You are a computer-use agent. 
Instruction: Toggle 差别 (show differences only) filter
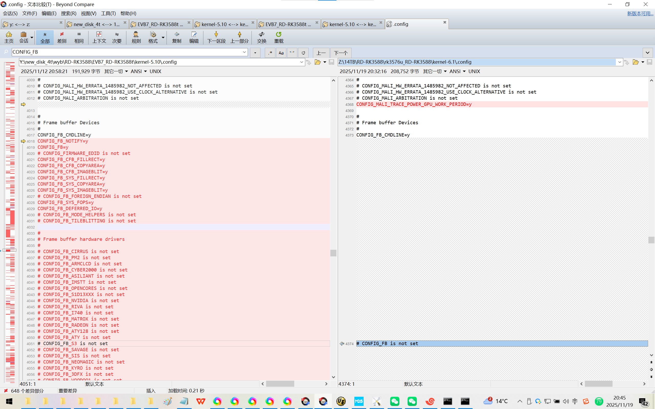click(62, 37)
